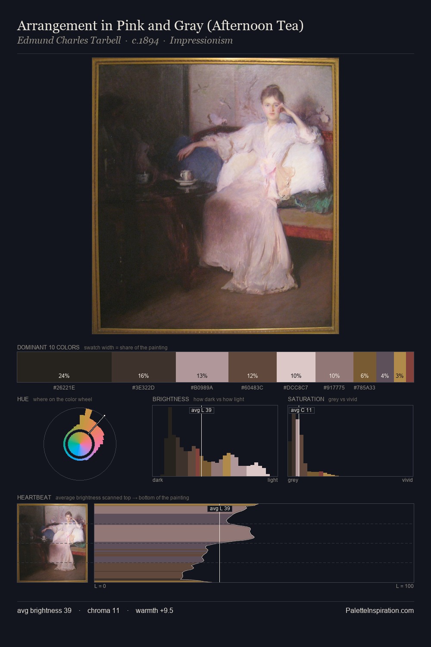Click the c.1894 date text

pos(145,41)
